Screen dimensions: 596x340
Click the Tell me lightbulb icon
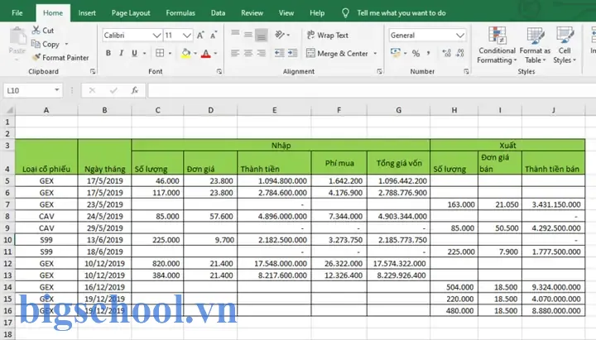pos(345,13)
